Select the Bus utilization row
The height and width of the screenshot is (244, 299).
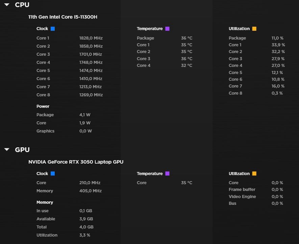tap(256, 203)
